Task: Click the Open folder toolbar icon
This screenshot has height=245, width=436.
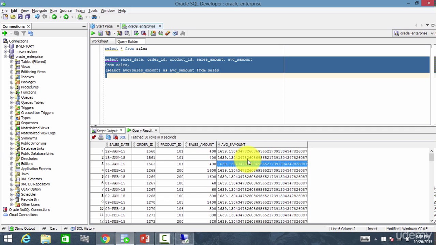Action: point(13,17)
